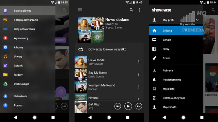Tap search icon in music player toolbar
Screen dimensions: 218x122
click(131, 10)
